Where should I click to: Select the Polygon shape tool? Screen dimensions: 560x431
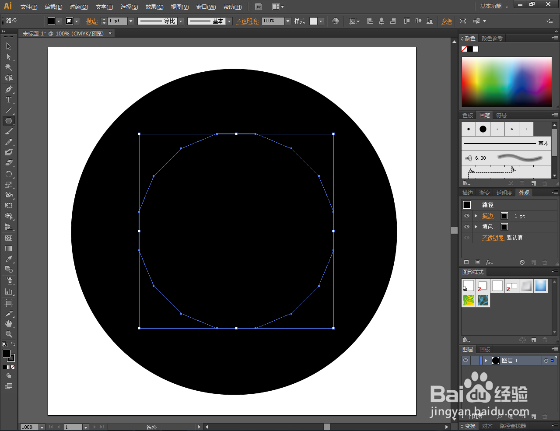pyautogui.click(x=8, y=121)
